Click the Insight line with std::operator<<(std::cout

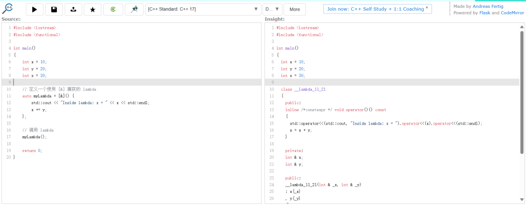(x=386, y=124)
